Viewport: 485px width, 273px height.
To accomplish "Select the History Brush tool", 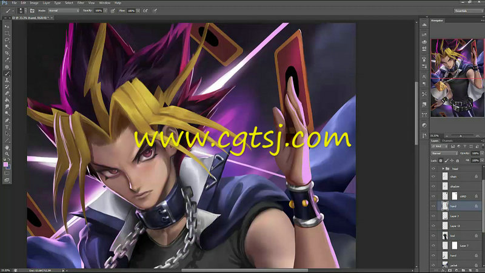I will 7,87.
